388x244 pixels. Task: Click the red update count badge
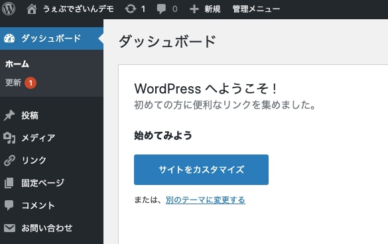[x=31, y=83]
